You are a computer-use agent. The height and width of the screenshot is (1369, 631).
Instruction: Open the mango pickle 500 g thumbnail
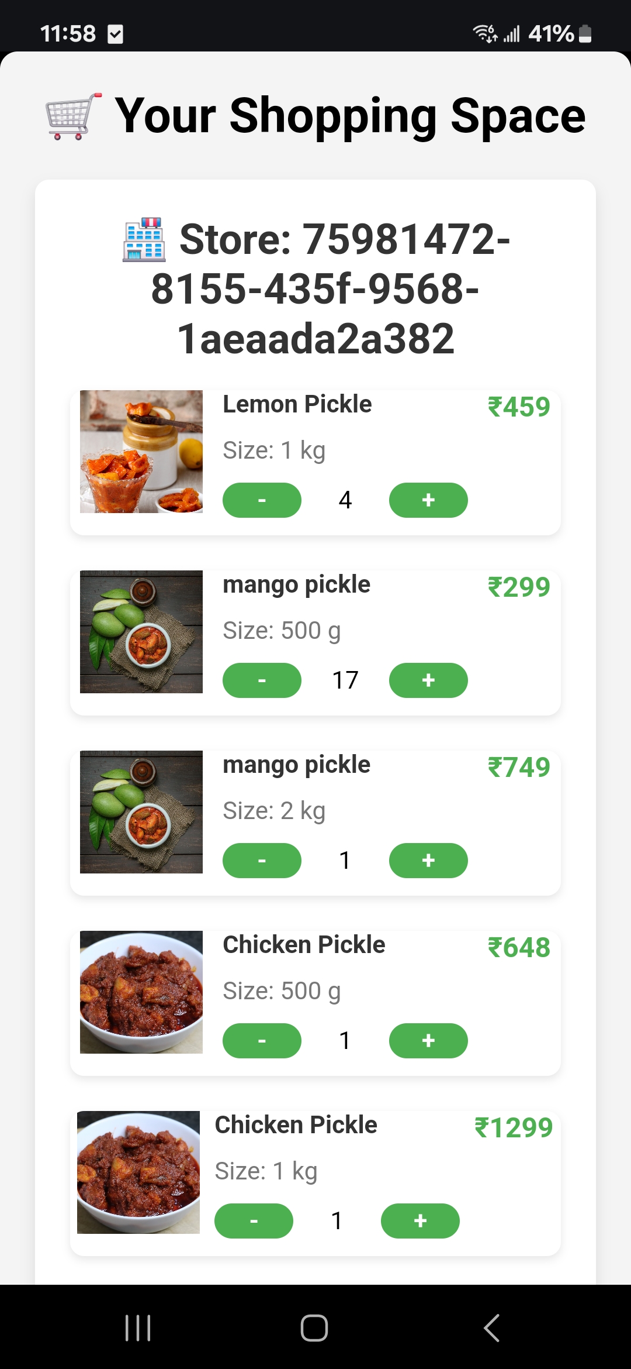[x=141, y=632]
